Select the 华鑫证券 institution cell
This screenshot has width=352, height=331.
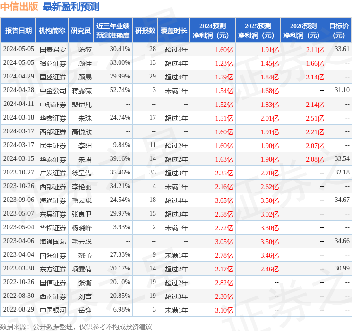coord(53,118)
